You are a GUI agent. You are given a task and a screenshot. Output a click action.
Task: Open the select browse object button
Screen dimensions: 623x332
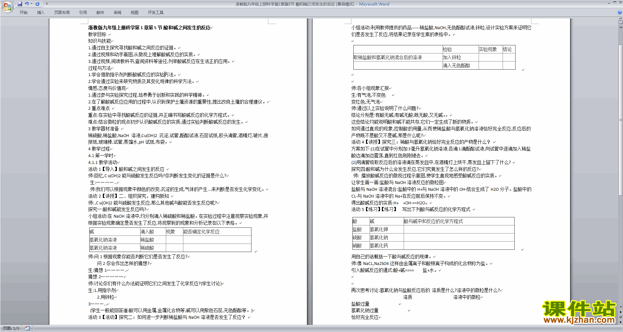[621, 317]
